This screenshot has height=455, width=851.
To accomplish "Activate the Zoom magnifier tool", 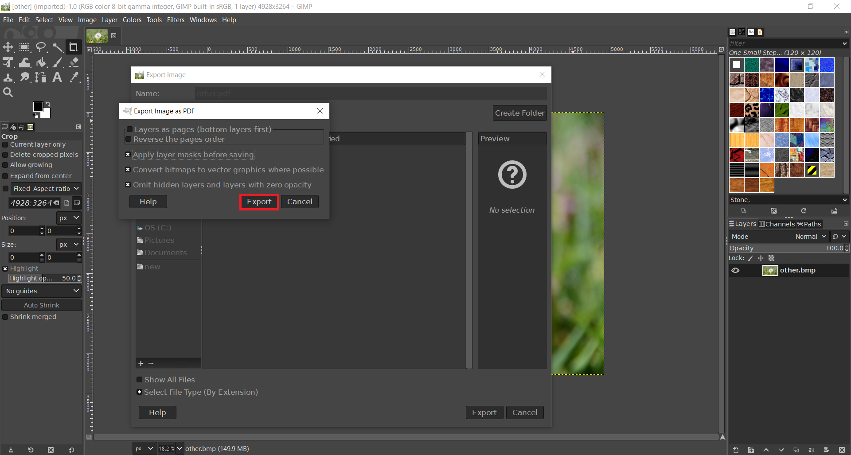I will 8,92.
